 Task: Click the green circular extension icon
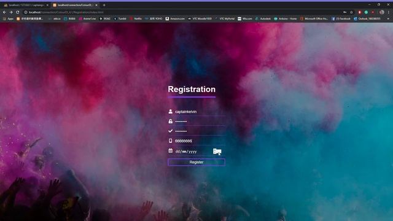(366, 12)
